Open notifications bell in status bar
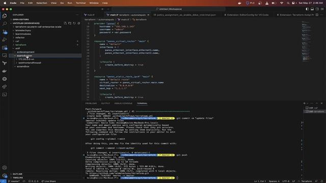 click(321, 181)
